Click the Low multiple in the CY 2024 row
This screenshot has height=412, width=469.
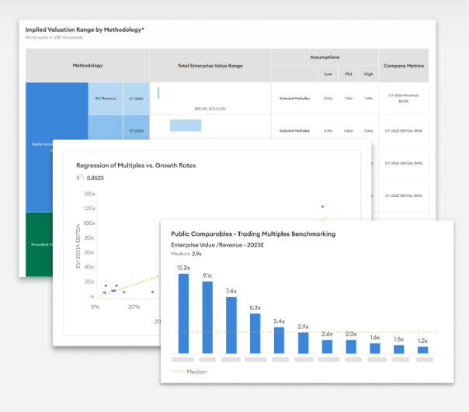click(x=328, y=99)
